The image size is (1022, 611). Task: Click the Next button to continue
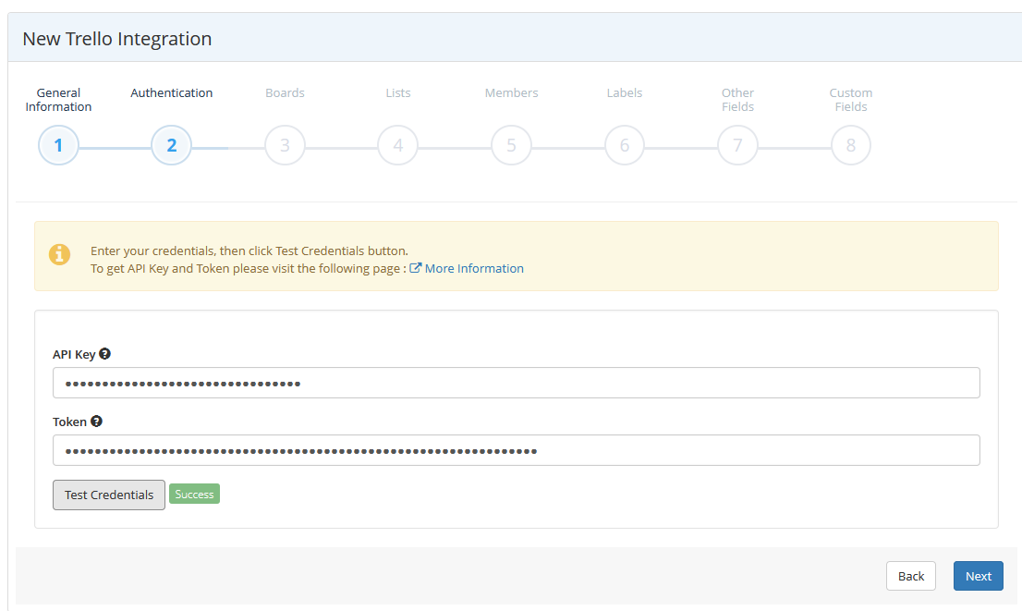(x=978, y=575)
